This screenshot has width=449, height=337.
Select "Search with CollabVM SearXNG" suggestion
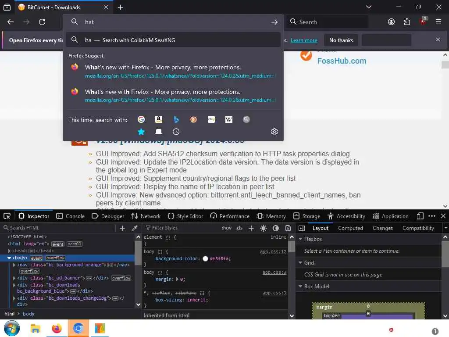pyautogui.click(x=173, y=40)
